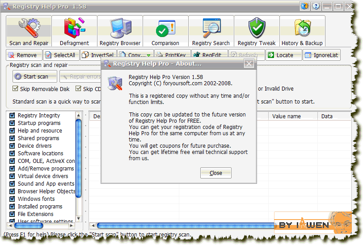Click the Locate toolbar button
The width and height of the screenshot is (363, 245).
click(284, 55)
